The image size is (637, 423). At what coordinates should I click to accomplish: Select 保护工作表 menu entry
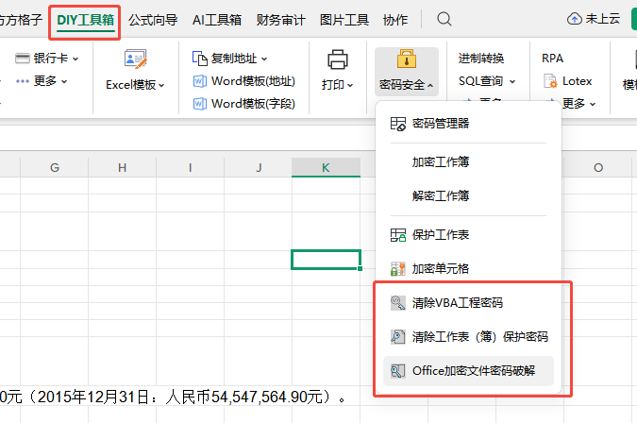(441, 234)
